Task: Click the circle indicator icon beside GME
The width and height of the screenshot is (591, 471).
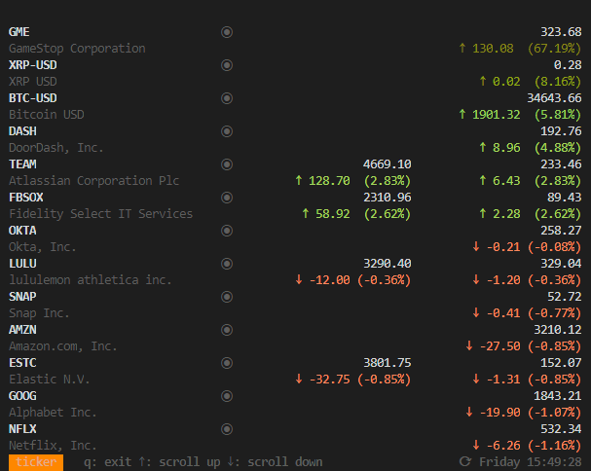Action: tap(227, 32)
